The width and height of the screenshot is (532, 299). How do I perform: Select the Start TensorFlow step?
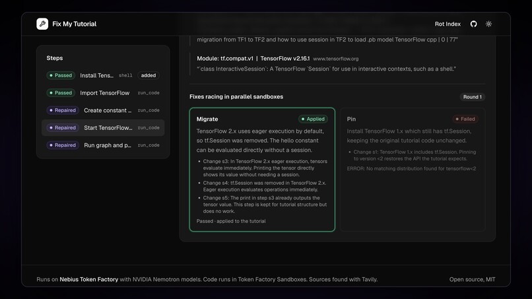103,127
